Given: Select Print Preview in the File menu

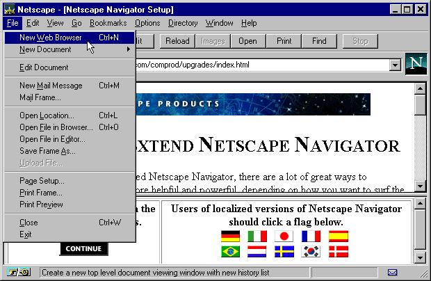Looking at the screenshot, I should (x=41, y=204).
